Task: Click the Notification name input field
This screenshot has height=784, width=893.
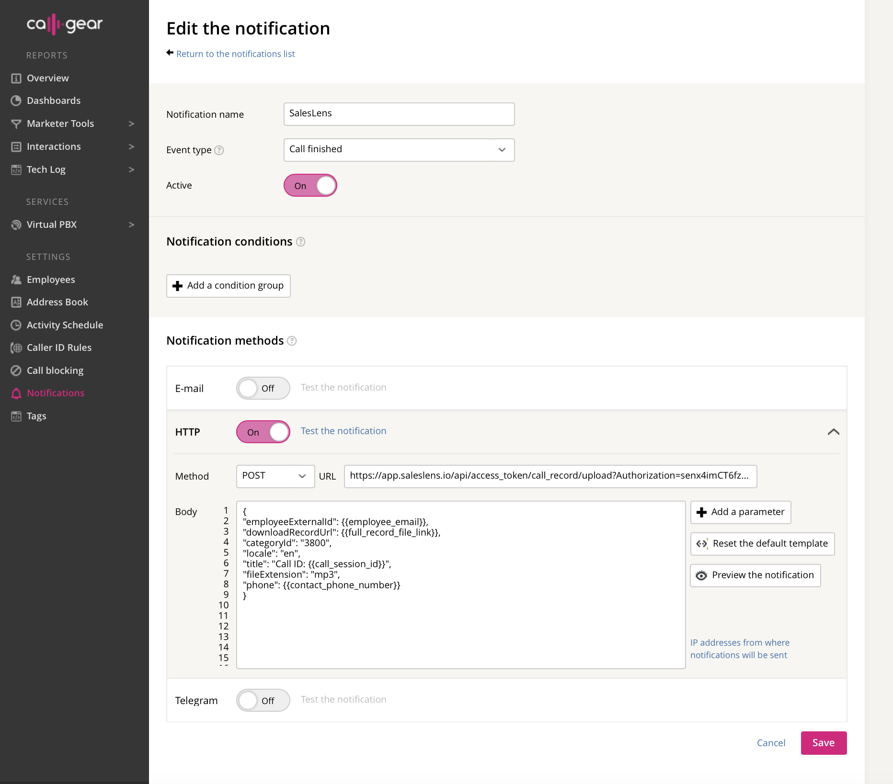Action: point(399,114)
